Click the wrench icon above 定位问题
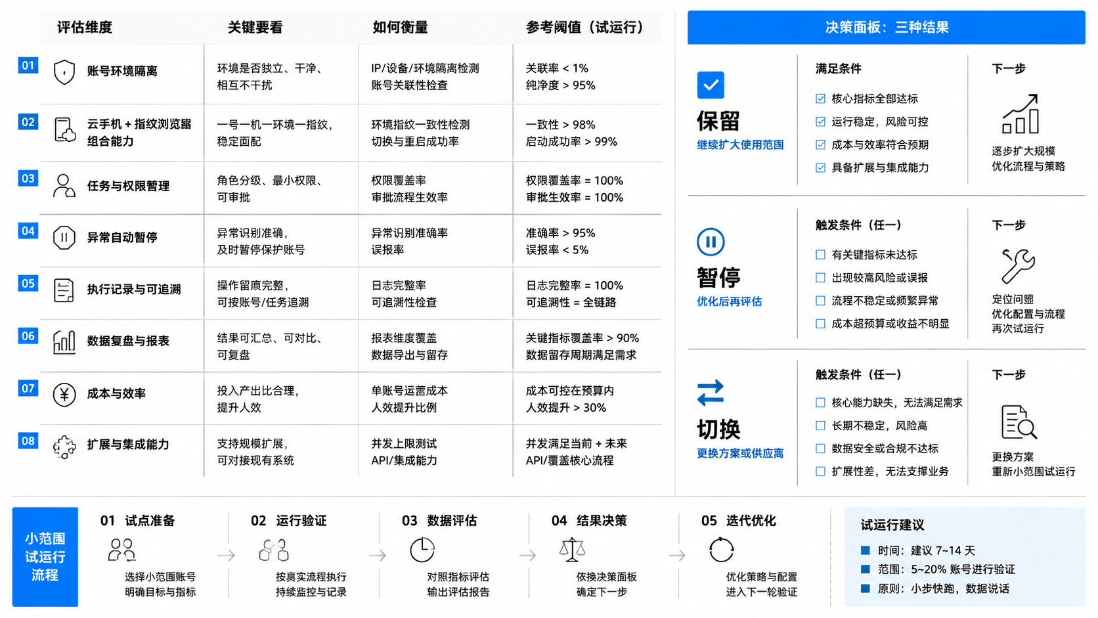The height and width of the screenshot is (618, 1098). pos(1018,265)
